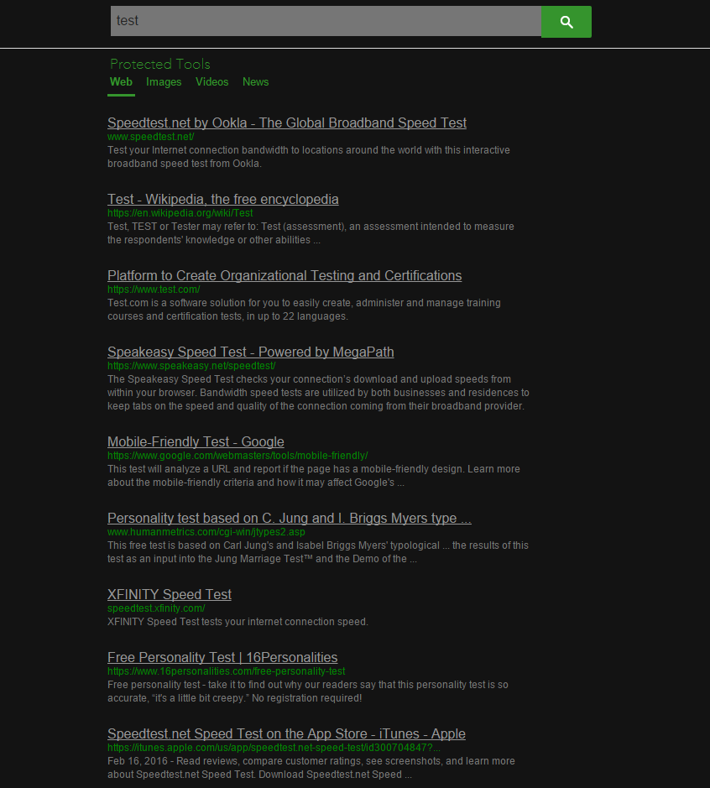Image resolution: width=710 pixels, height=788 pixels.
Task: Switch to the Images tab
Action: pos(163,81)
